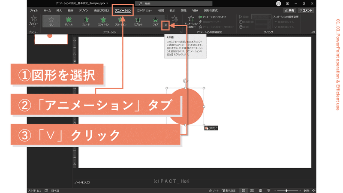Switch to the ホーム (Home) tab
This screenshot has height=193, width=343.
(47, 10)
